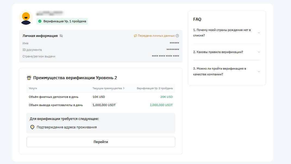Open the "Передача личных данных" link

[x=156, y=36]
